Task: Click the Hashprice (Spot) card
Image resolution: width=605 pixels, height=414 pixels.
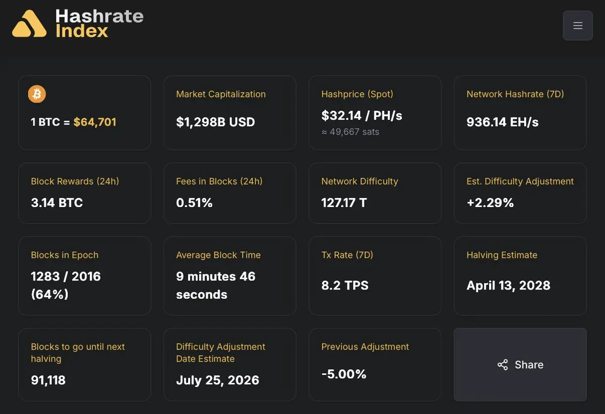Action: point(375,113)
